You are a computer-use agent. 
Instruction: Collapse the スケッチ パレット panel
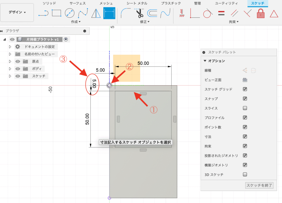pyautogui.click(x=204, y=52)
